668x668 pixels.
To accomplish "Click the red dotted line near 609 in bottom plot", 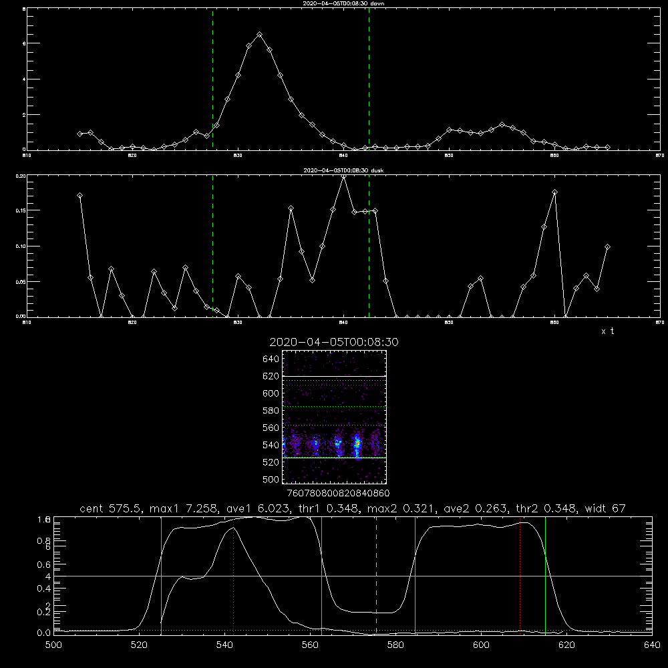I will pyautogui.click(x=520, y=576).
